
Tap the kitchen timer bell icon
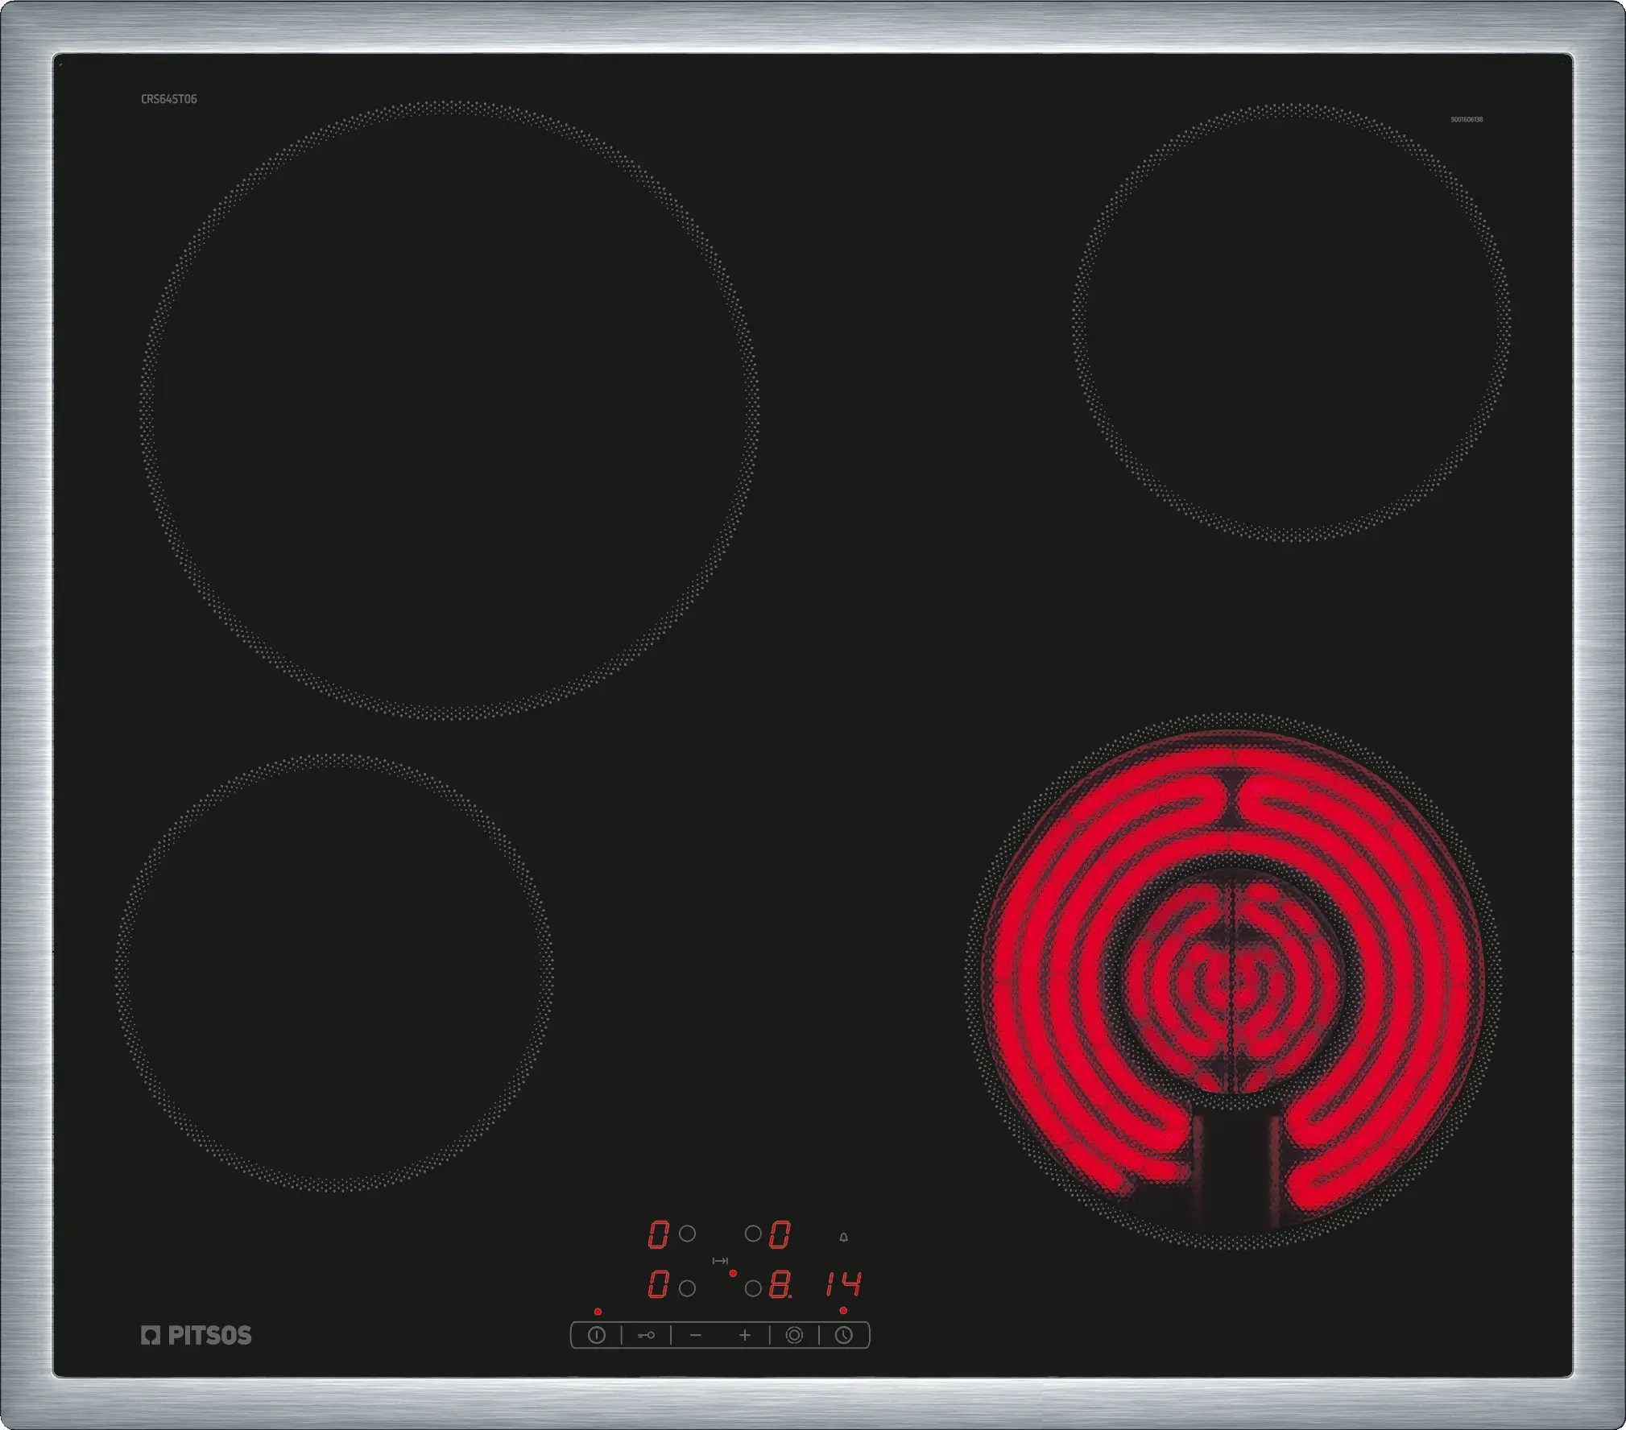pos(843,1238)
